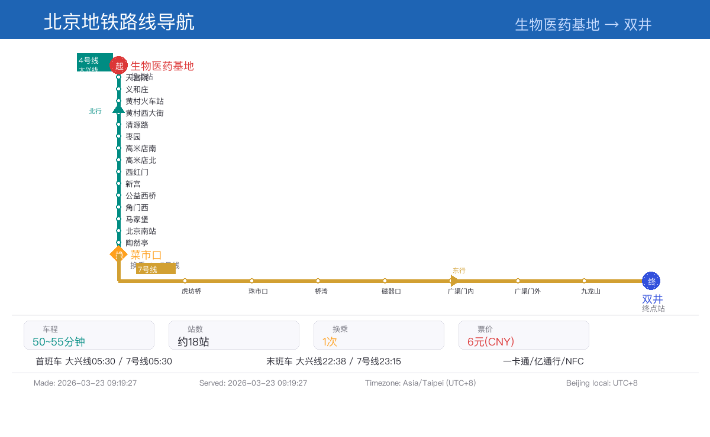Open the 车程 50~55分钟 info card

pos(89,335)
